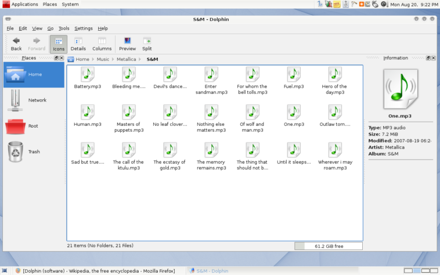This screenshot has width=440, height=275.
Task: Select The thing that should not be file
Action: pos(253,157)
